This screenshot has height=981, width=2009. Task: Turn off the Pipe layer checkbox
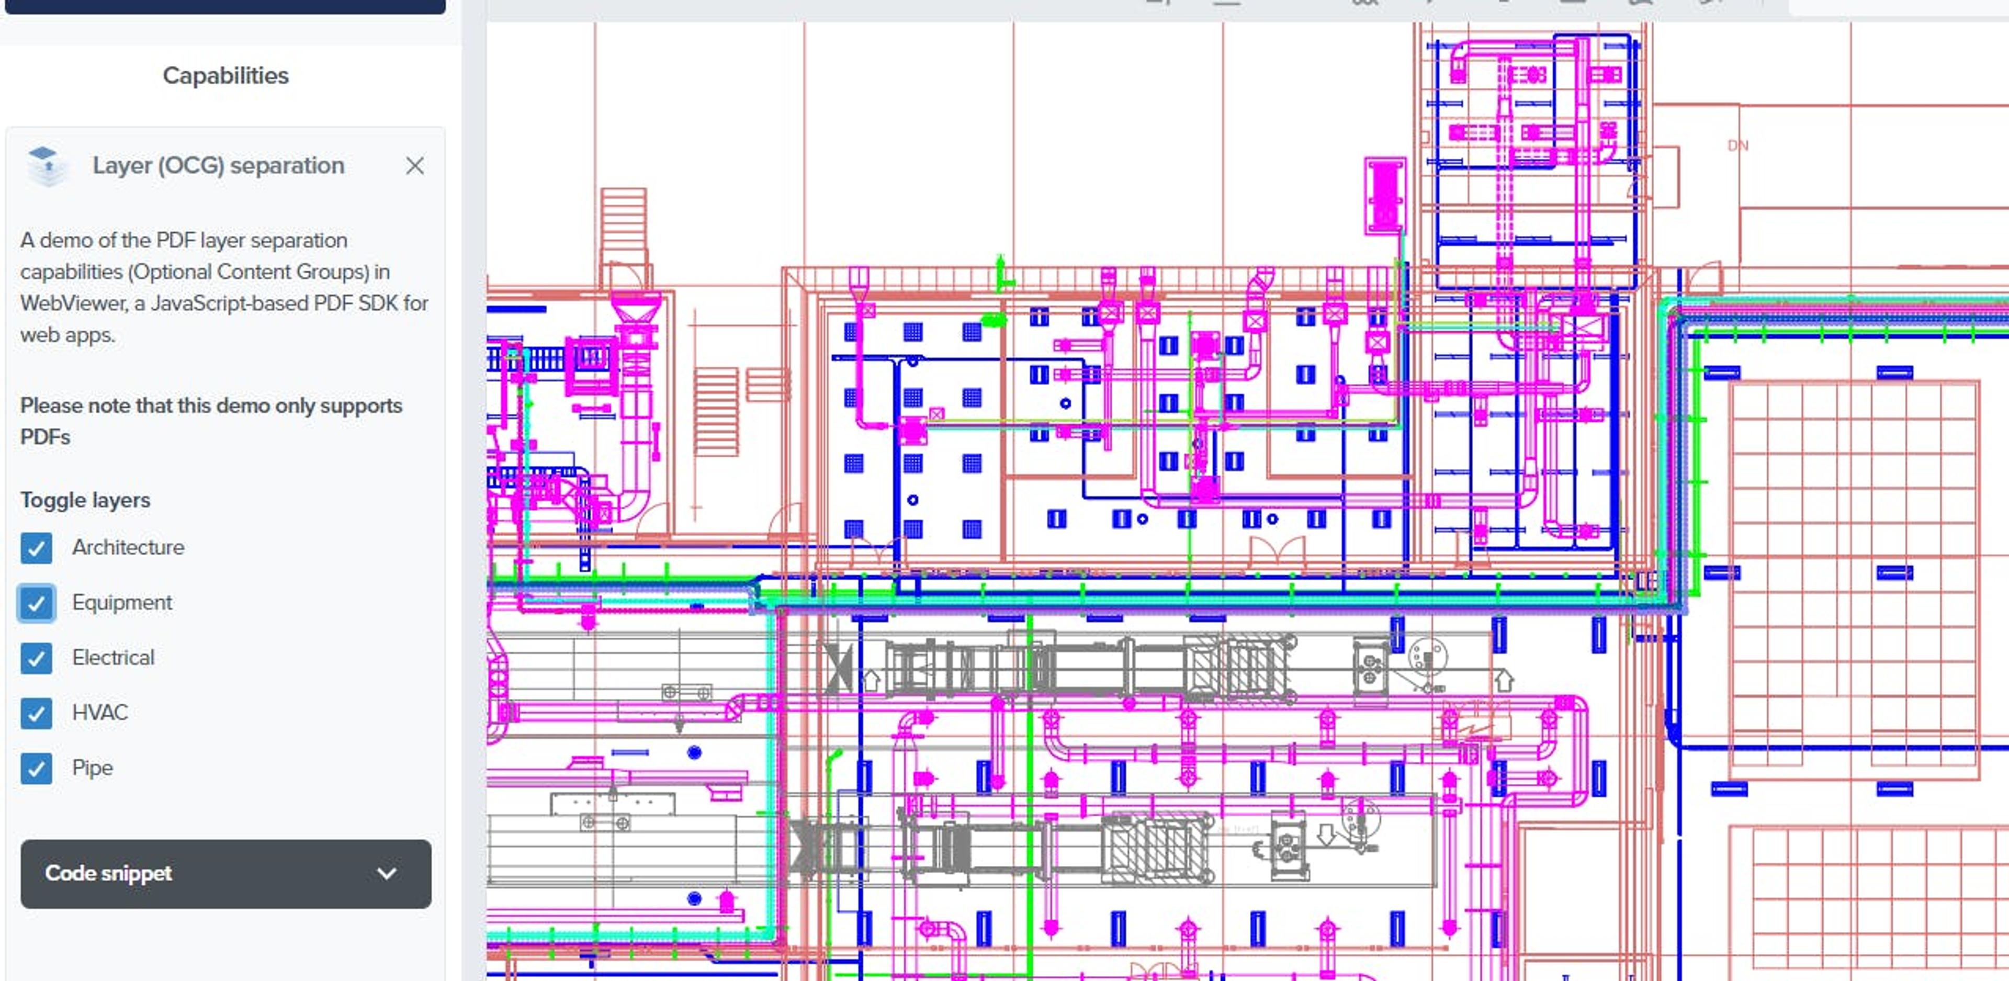tap(37, 768)
